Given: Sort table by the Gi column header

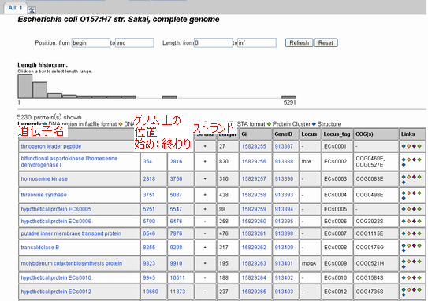Looking at the screenshot, I should coord(244,134).
